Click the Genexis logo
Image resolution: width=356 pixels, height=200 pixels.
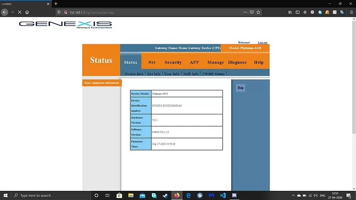coord(65,25)
